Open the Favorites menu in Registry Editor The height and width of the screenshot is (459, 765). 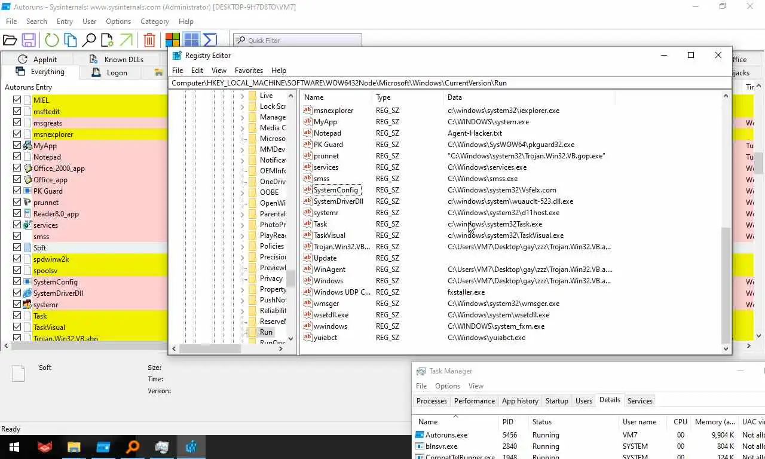(249, 70)
